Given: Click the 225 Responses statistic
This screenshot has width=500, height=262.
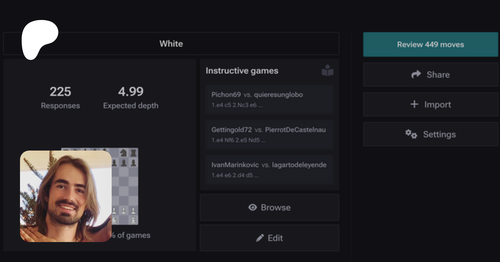Looking at the screenshot, I should (x=60, y=97).
